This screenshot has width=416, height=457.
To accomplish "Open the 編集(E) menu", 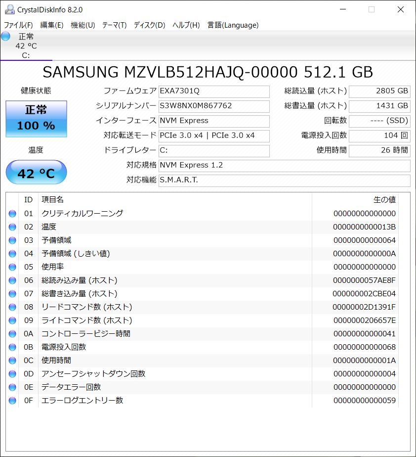I will coord(51,25).
